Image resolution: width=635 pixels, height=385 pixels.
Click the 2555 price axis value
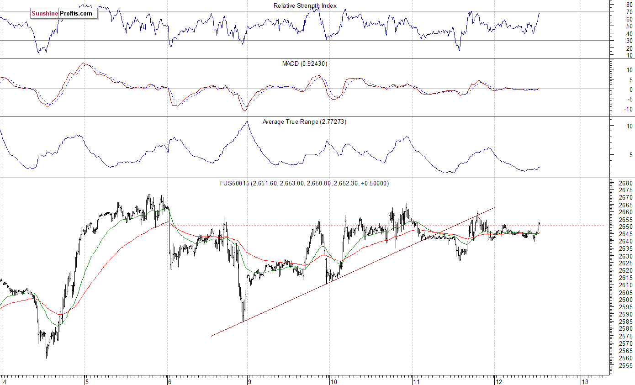[x=626, y=365]
